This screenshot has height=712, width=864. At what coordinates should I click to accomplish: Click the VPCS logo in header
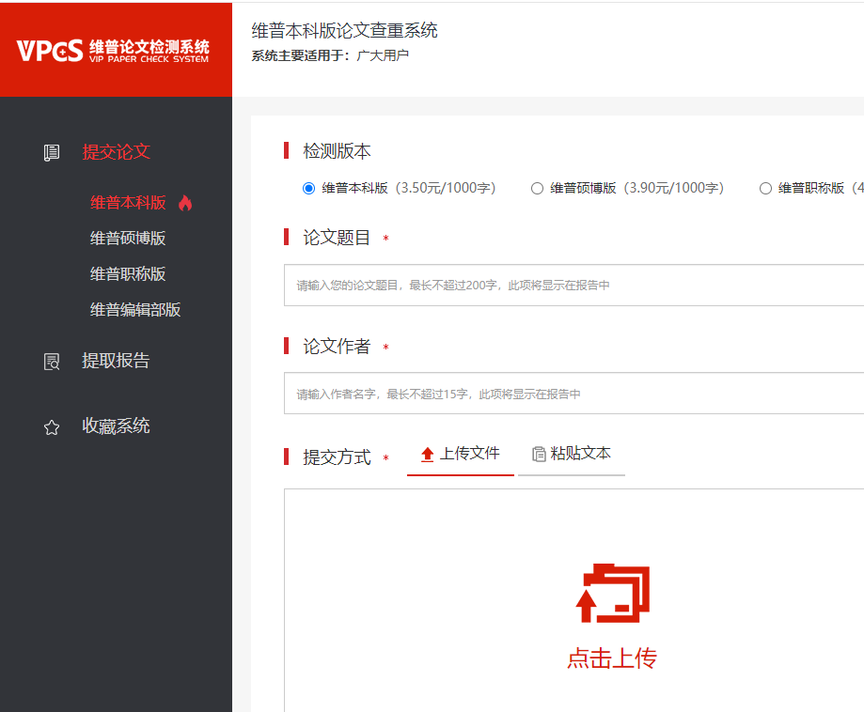click(113, 50)
